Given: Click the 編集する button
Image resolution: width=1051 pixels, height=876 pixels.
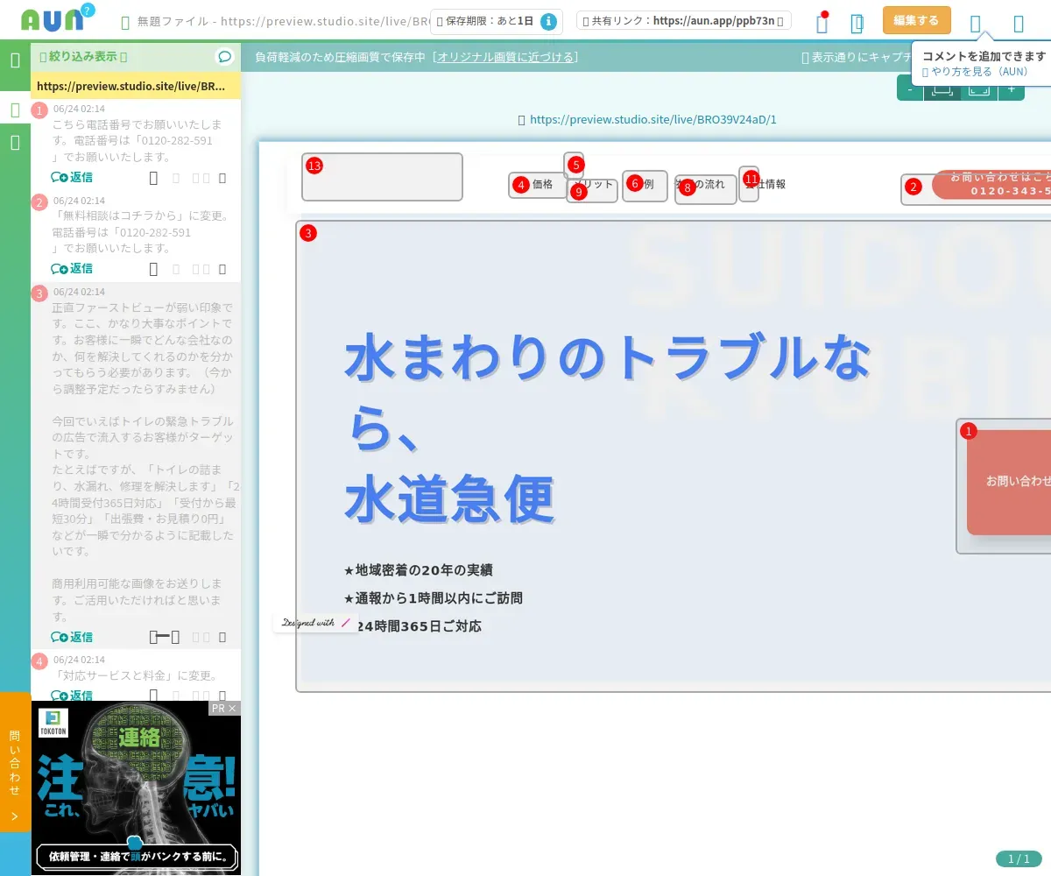Looking at the screenshot, I should (916, 20).
